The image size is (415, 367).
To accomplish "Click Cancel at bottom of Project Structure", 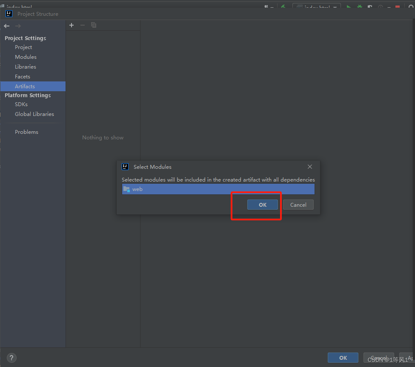I will (379, 358).
